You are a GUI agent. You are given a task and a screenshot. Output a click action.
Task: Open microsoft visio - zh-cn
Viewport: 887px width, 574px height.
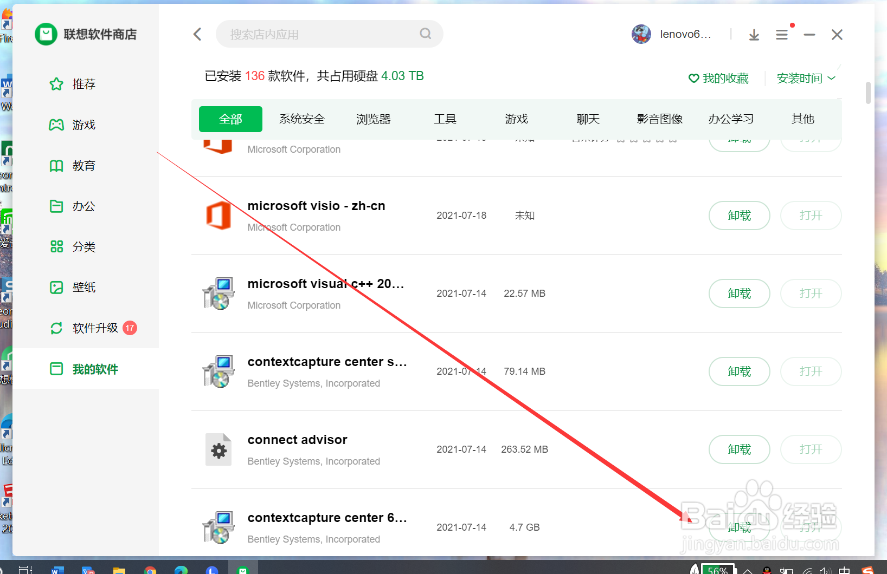811,216
